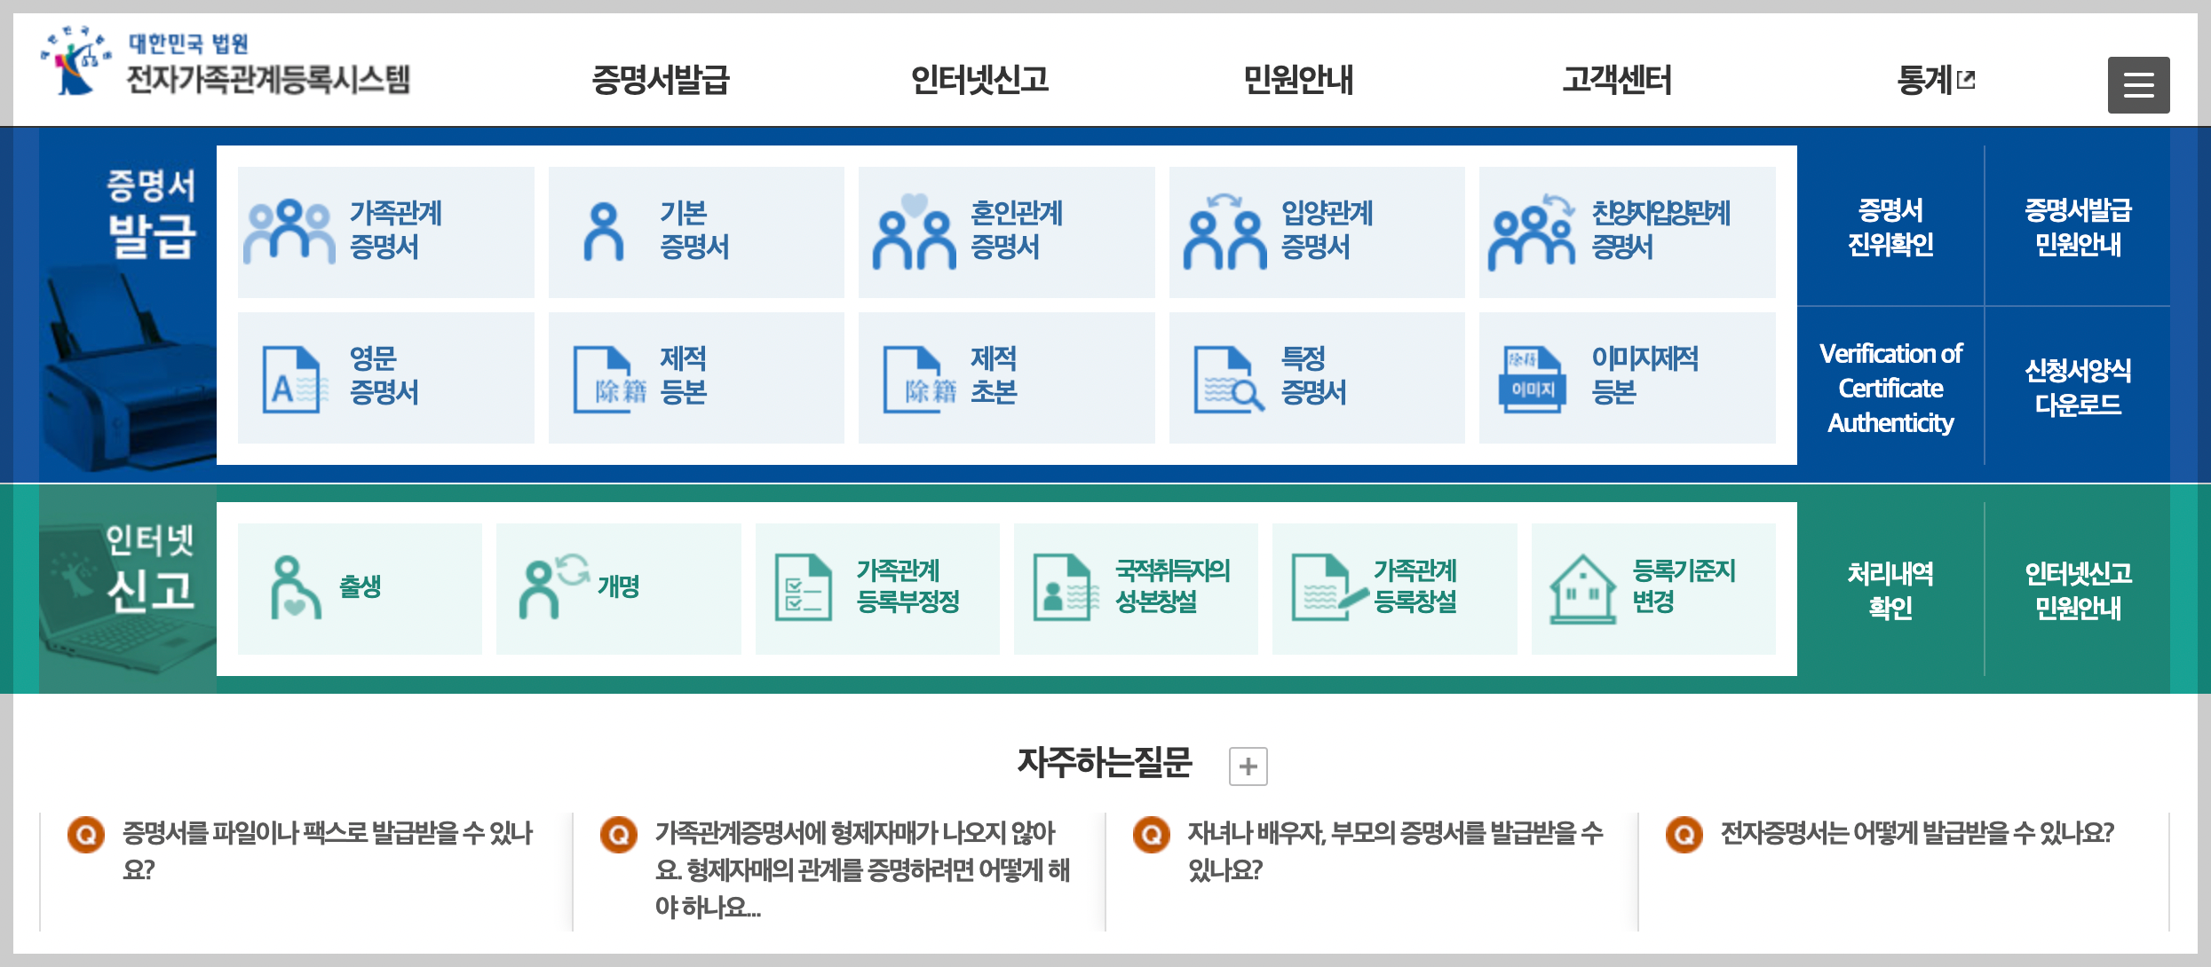Open the 혼인관계증명서 couple icon

(x=914, y=232)
